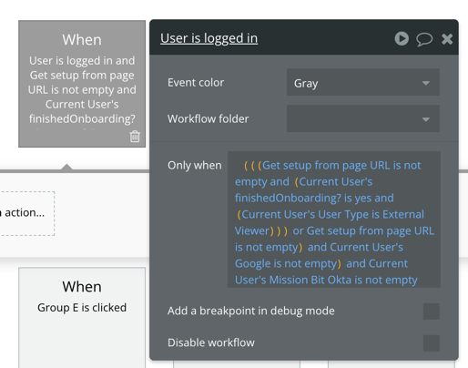Toggle Add a breakpoint in debug mode checkbox
The image size is (468, 368).
(x=432, y=312)
